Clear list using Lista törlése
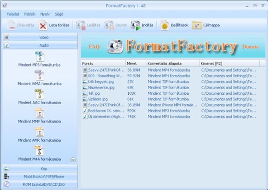The image size is (268, 190). tap(54, 25)
